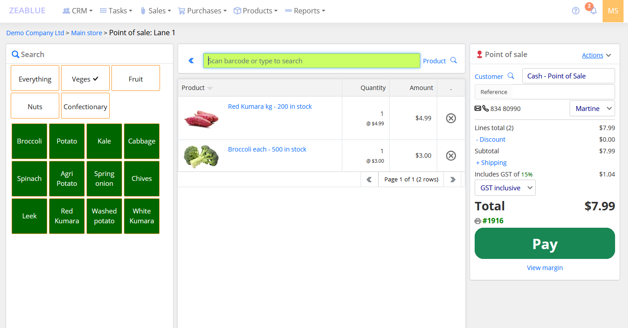Select the Fruit category filter

point(135,78)
